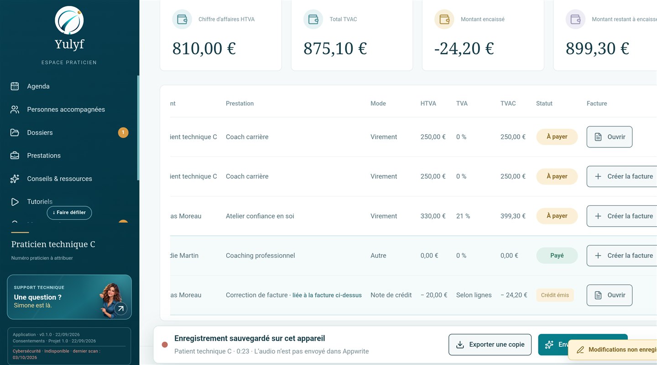Open the Dossiers section
This screenshot has width=657, height=365.
pos(40,132)
